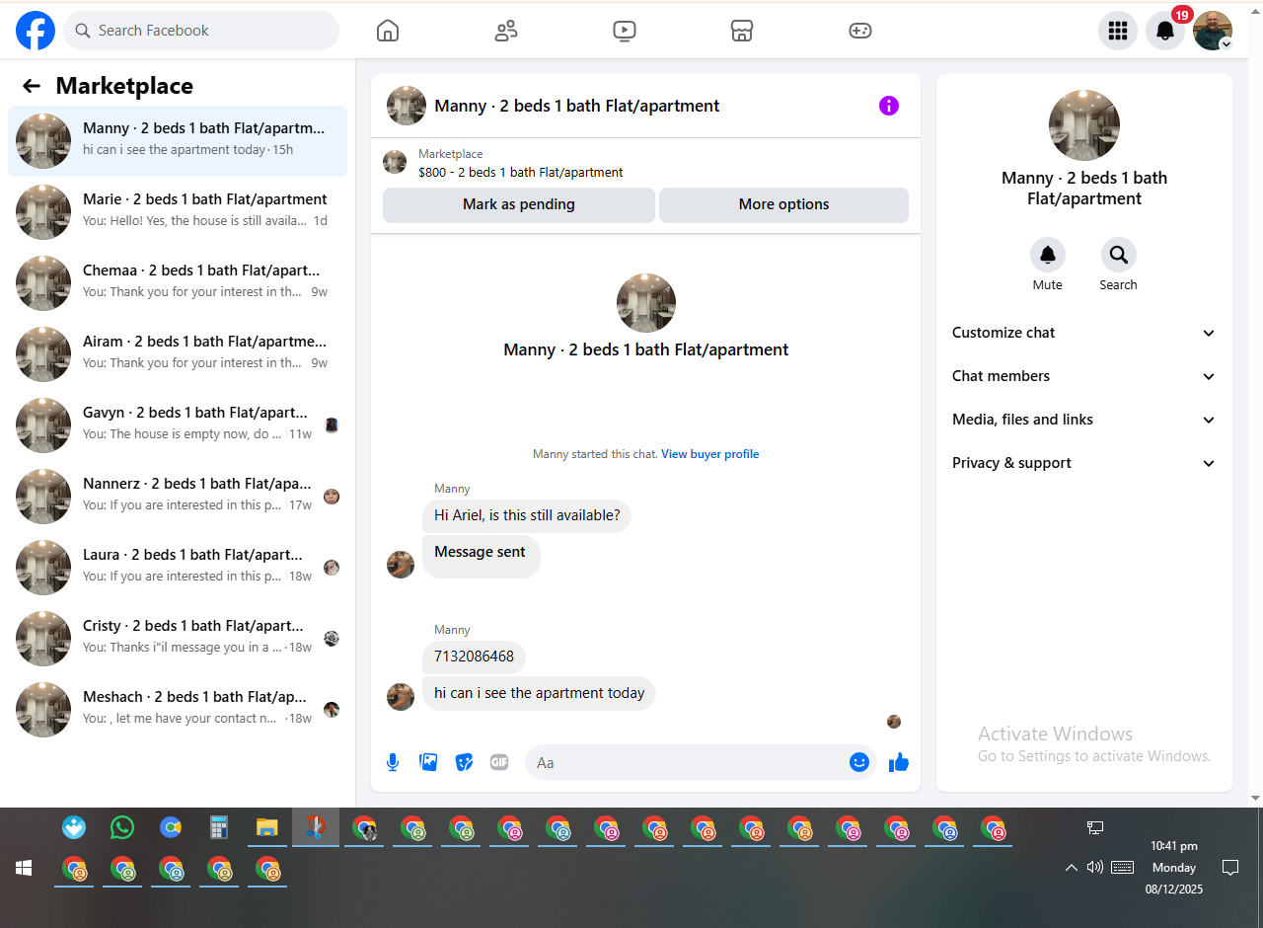
Task: Click the large listing photo in details panel
Action: tap(1084, 125)
